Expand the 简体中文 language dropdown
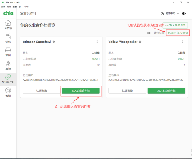Viewport: 192px width, 159px height. [x=172, y=13]
